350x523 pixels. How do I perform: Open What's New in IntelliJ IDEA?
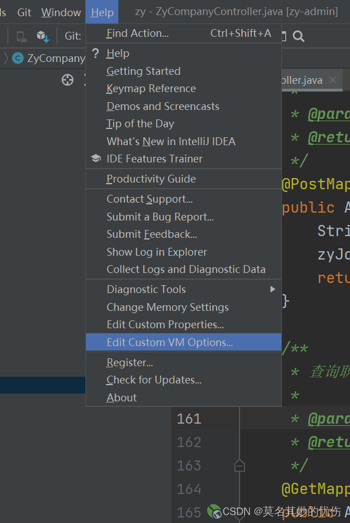pyautogui.click(x=184, y=141)
